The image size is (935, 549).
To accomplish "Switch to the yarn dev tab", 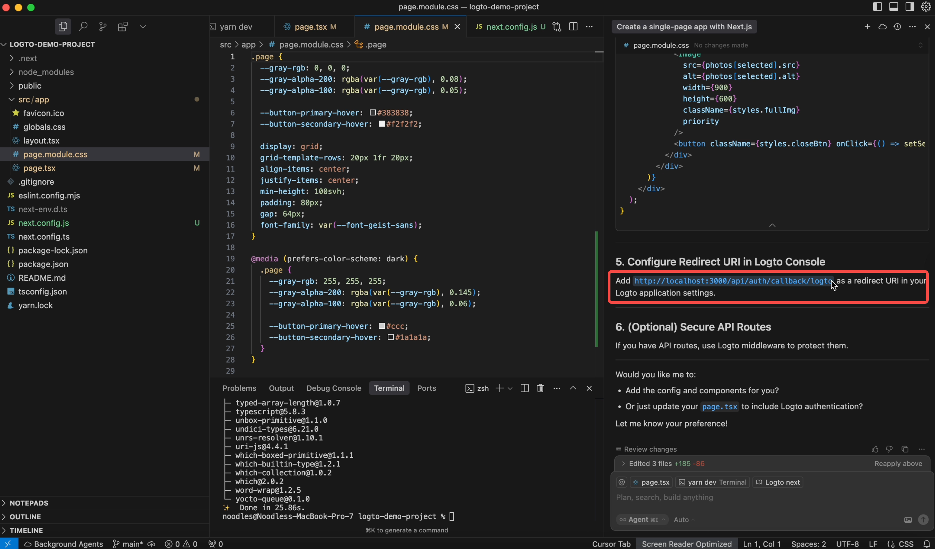I will click(242, 27).
